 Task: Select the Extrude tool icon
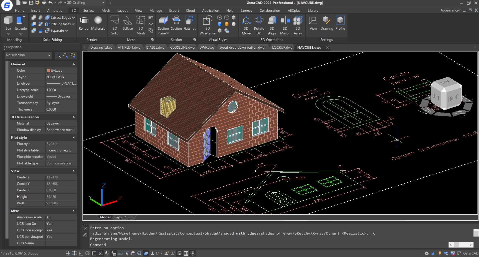(x=21, y=20)
